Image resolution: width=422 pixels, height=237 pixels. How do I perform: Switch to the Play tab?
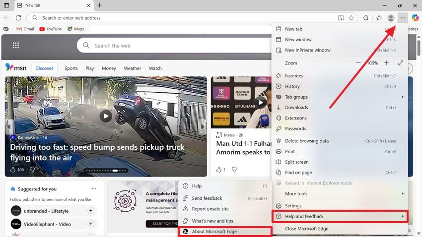[x=90, y=68]
